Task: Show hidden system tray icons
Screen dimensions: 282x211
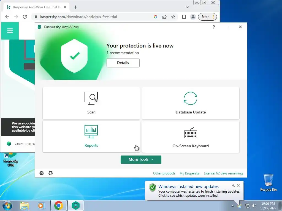Action: (232, 206)
